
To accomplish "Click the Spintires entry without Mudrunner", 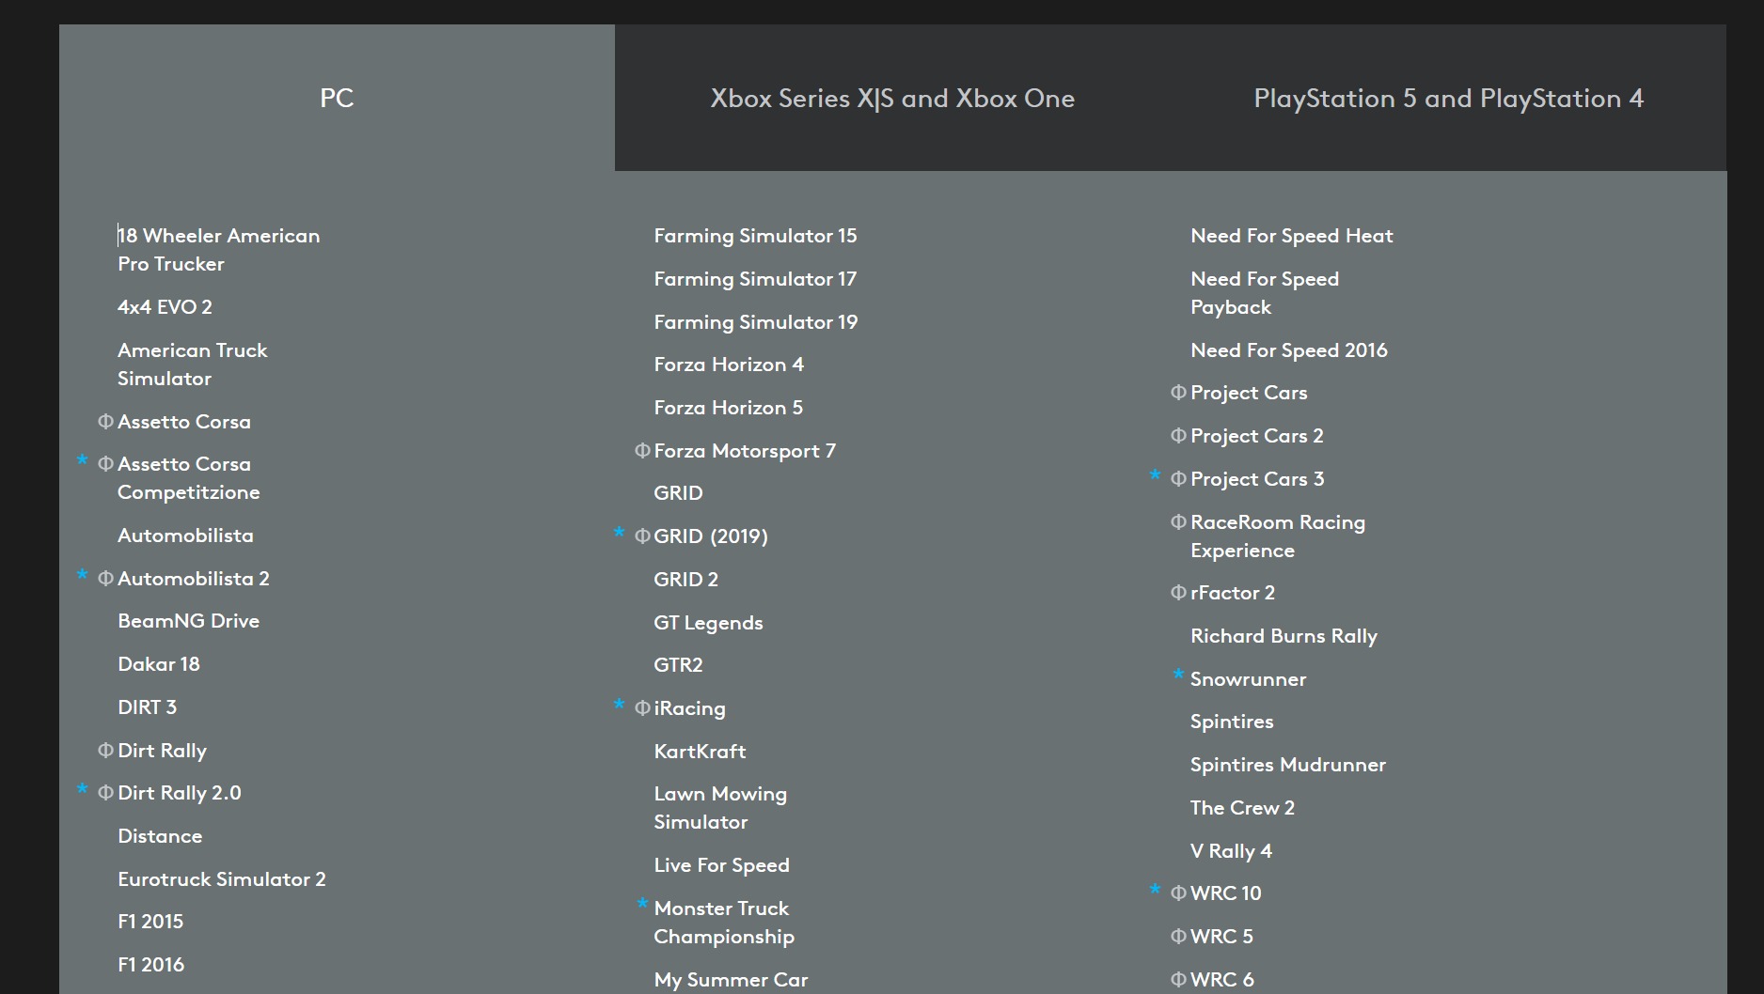I will pos(1232,722).
